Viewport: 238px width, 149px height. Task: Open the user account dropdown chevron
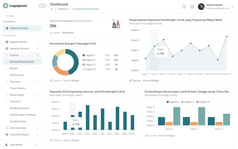click(x=232, y=7)
